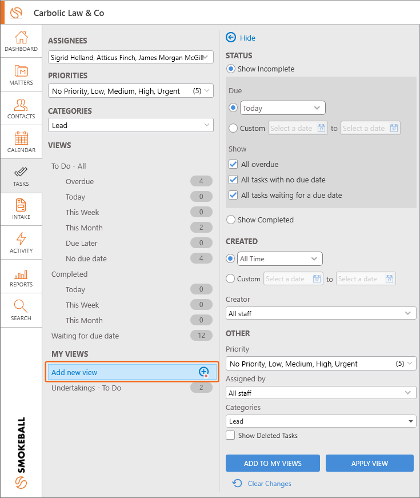Open calendar picker for Due custom end date
The image size is (420, 498).
pos(394,128)
